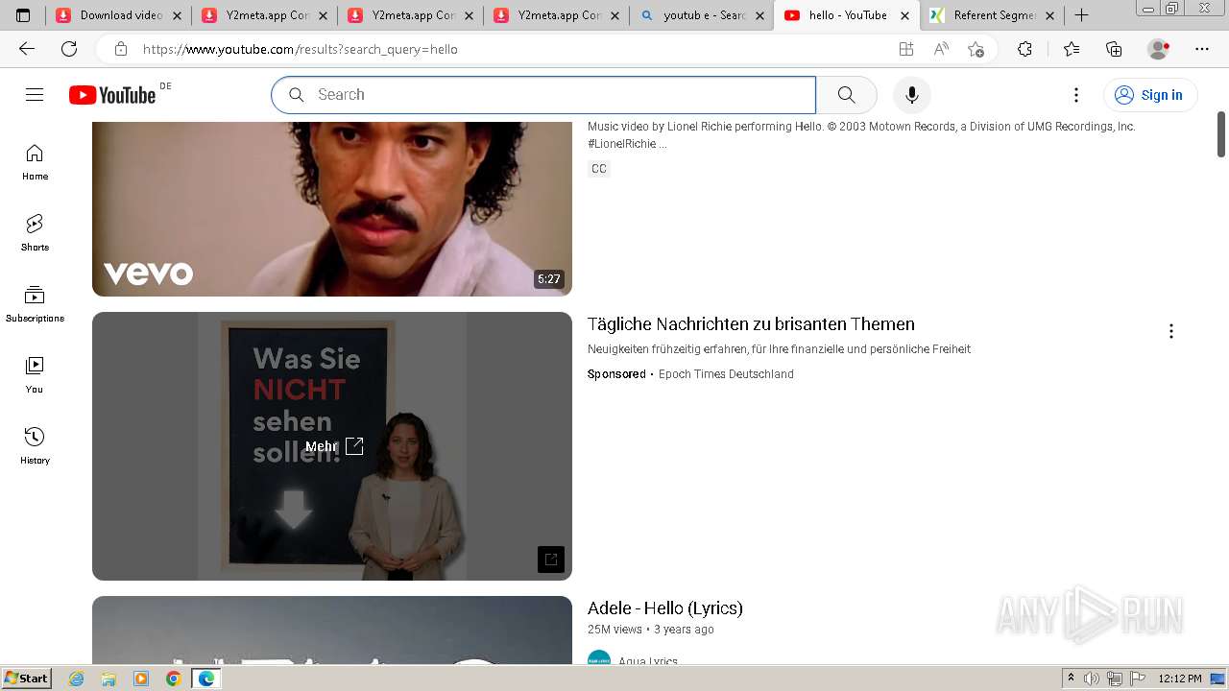Open options menu for sponsored ad

point(1170,331)
